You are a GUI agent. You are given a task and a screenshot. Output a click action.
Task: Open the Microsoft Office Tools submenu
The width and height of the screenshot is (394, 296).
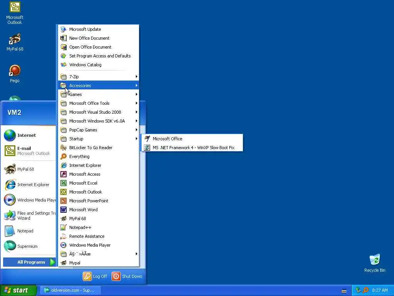tap(98, 103)
